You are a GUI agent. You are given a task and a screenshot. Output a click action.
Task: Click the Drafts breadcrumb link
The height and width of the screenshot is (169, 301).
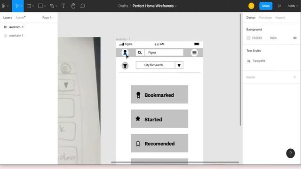coord(123,6)
